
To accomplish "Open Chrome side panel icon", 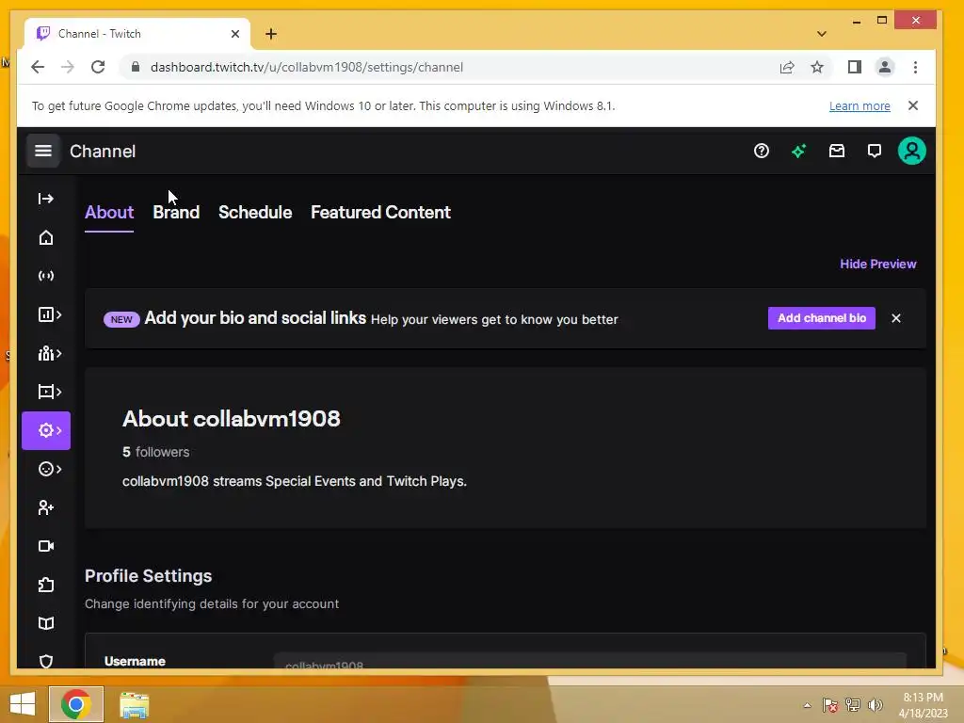I will (855, 67).
